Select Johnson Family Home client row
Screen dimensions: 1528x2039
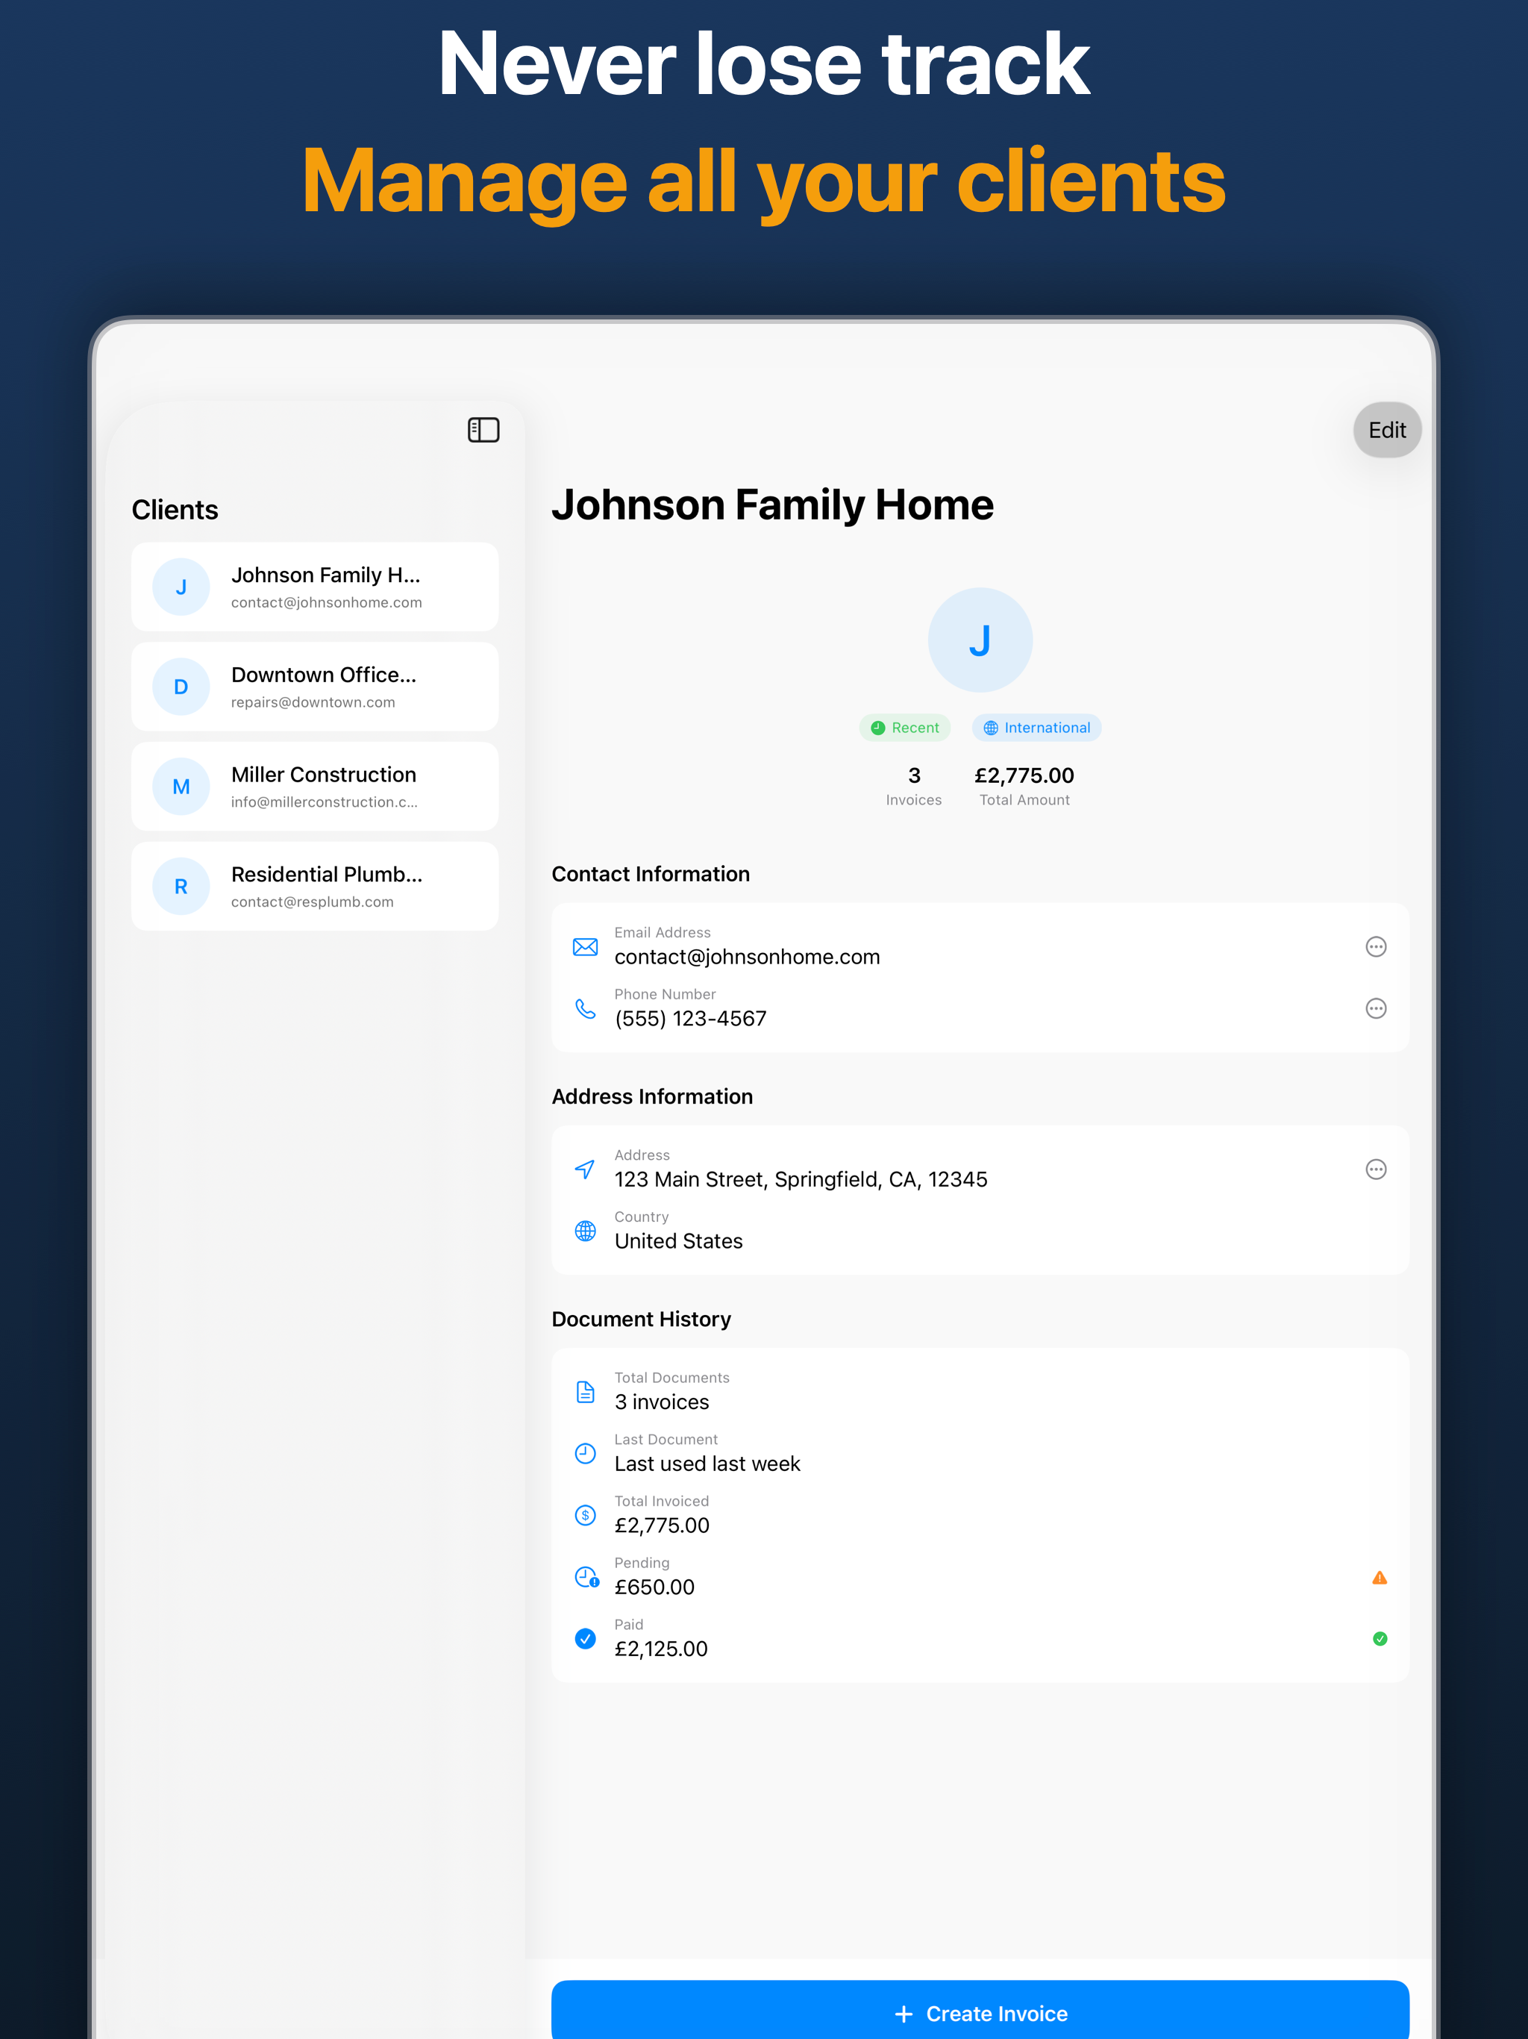click(315, 587)
